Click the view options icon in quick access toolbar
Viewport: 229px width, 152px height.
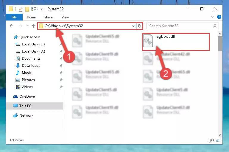[x=35, y=9]
